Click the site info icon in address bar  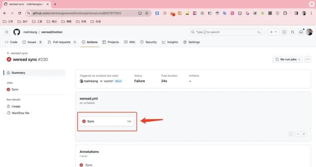(29, 13)
